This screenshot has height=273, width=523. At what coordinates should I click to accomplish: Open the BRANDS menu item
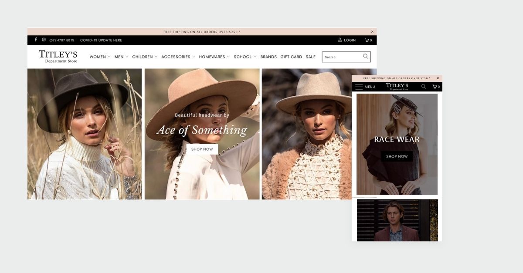pyautogui.click(x=268, y=57)
